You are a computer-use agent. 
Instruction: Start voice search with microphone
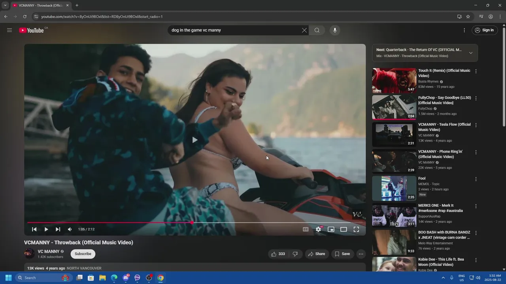(x=335, y=30)
